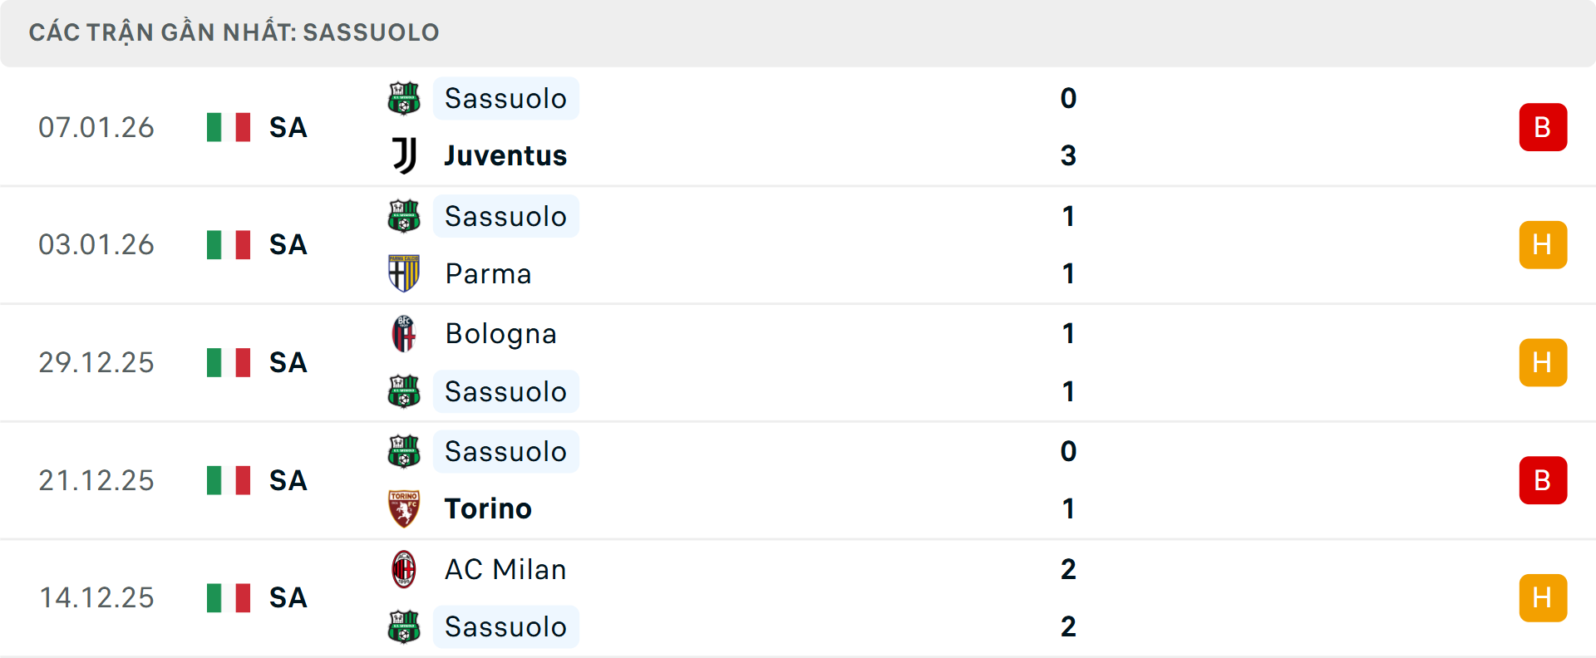
Task: Select the AC Milan club logo
Action: 404,569
